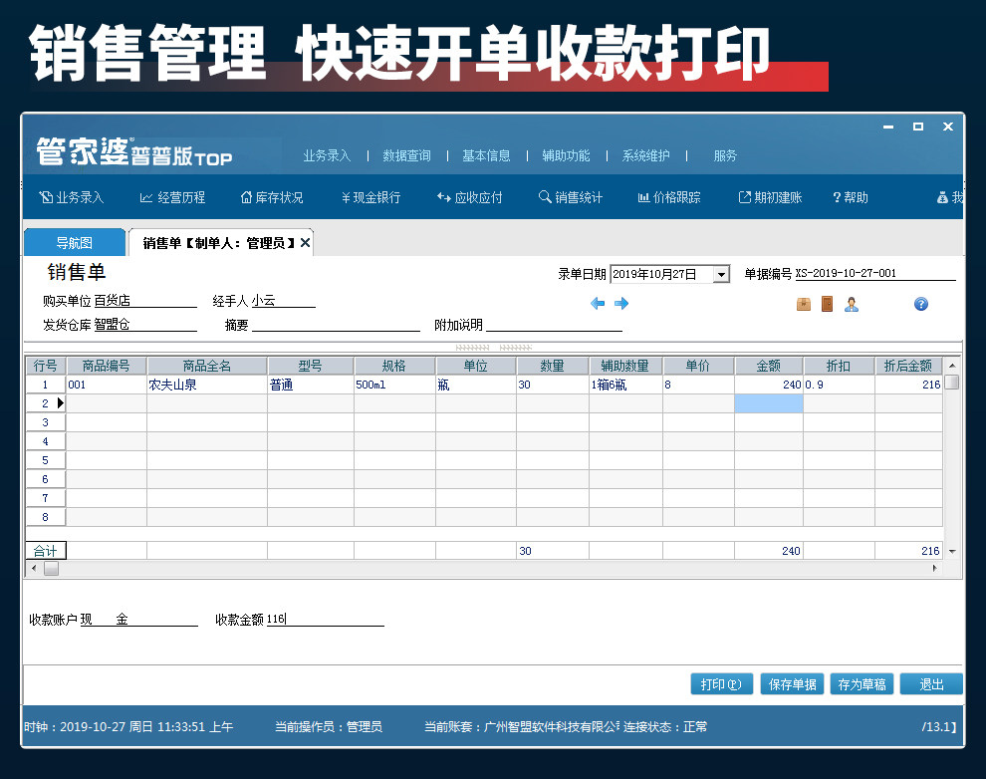Click the 收款金额 field showing 116

[325, 620]
